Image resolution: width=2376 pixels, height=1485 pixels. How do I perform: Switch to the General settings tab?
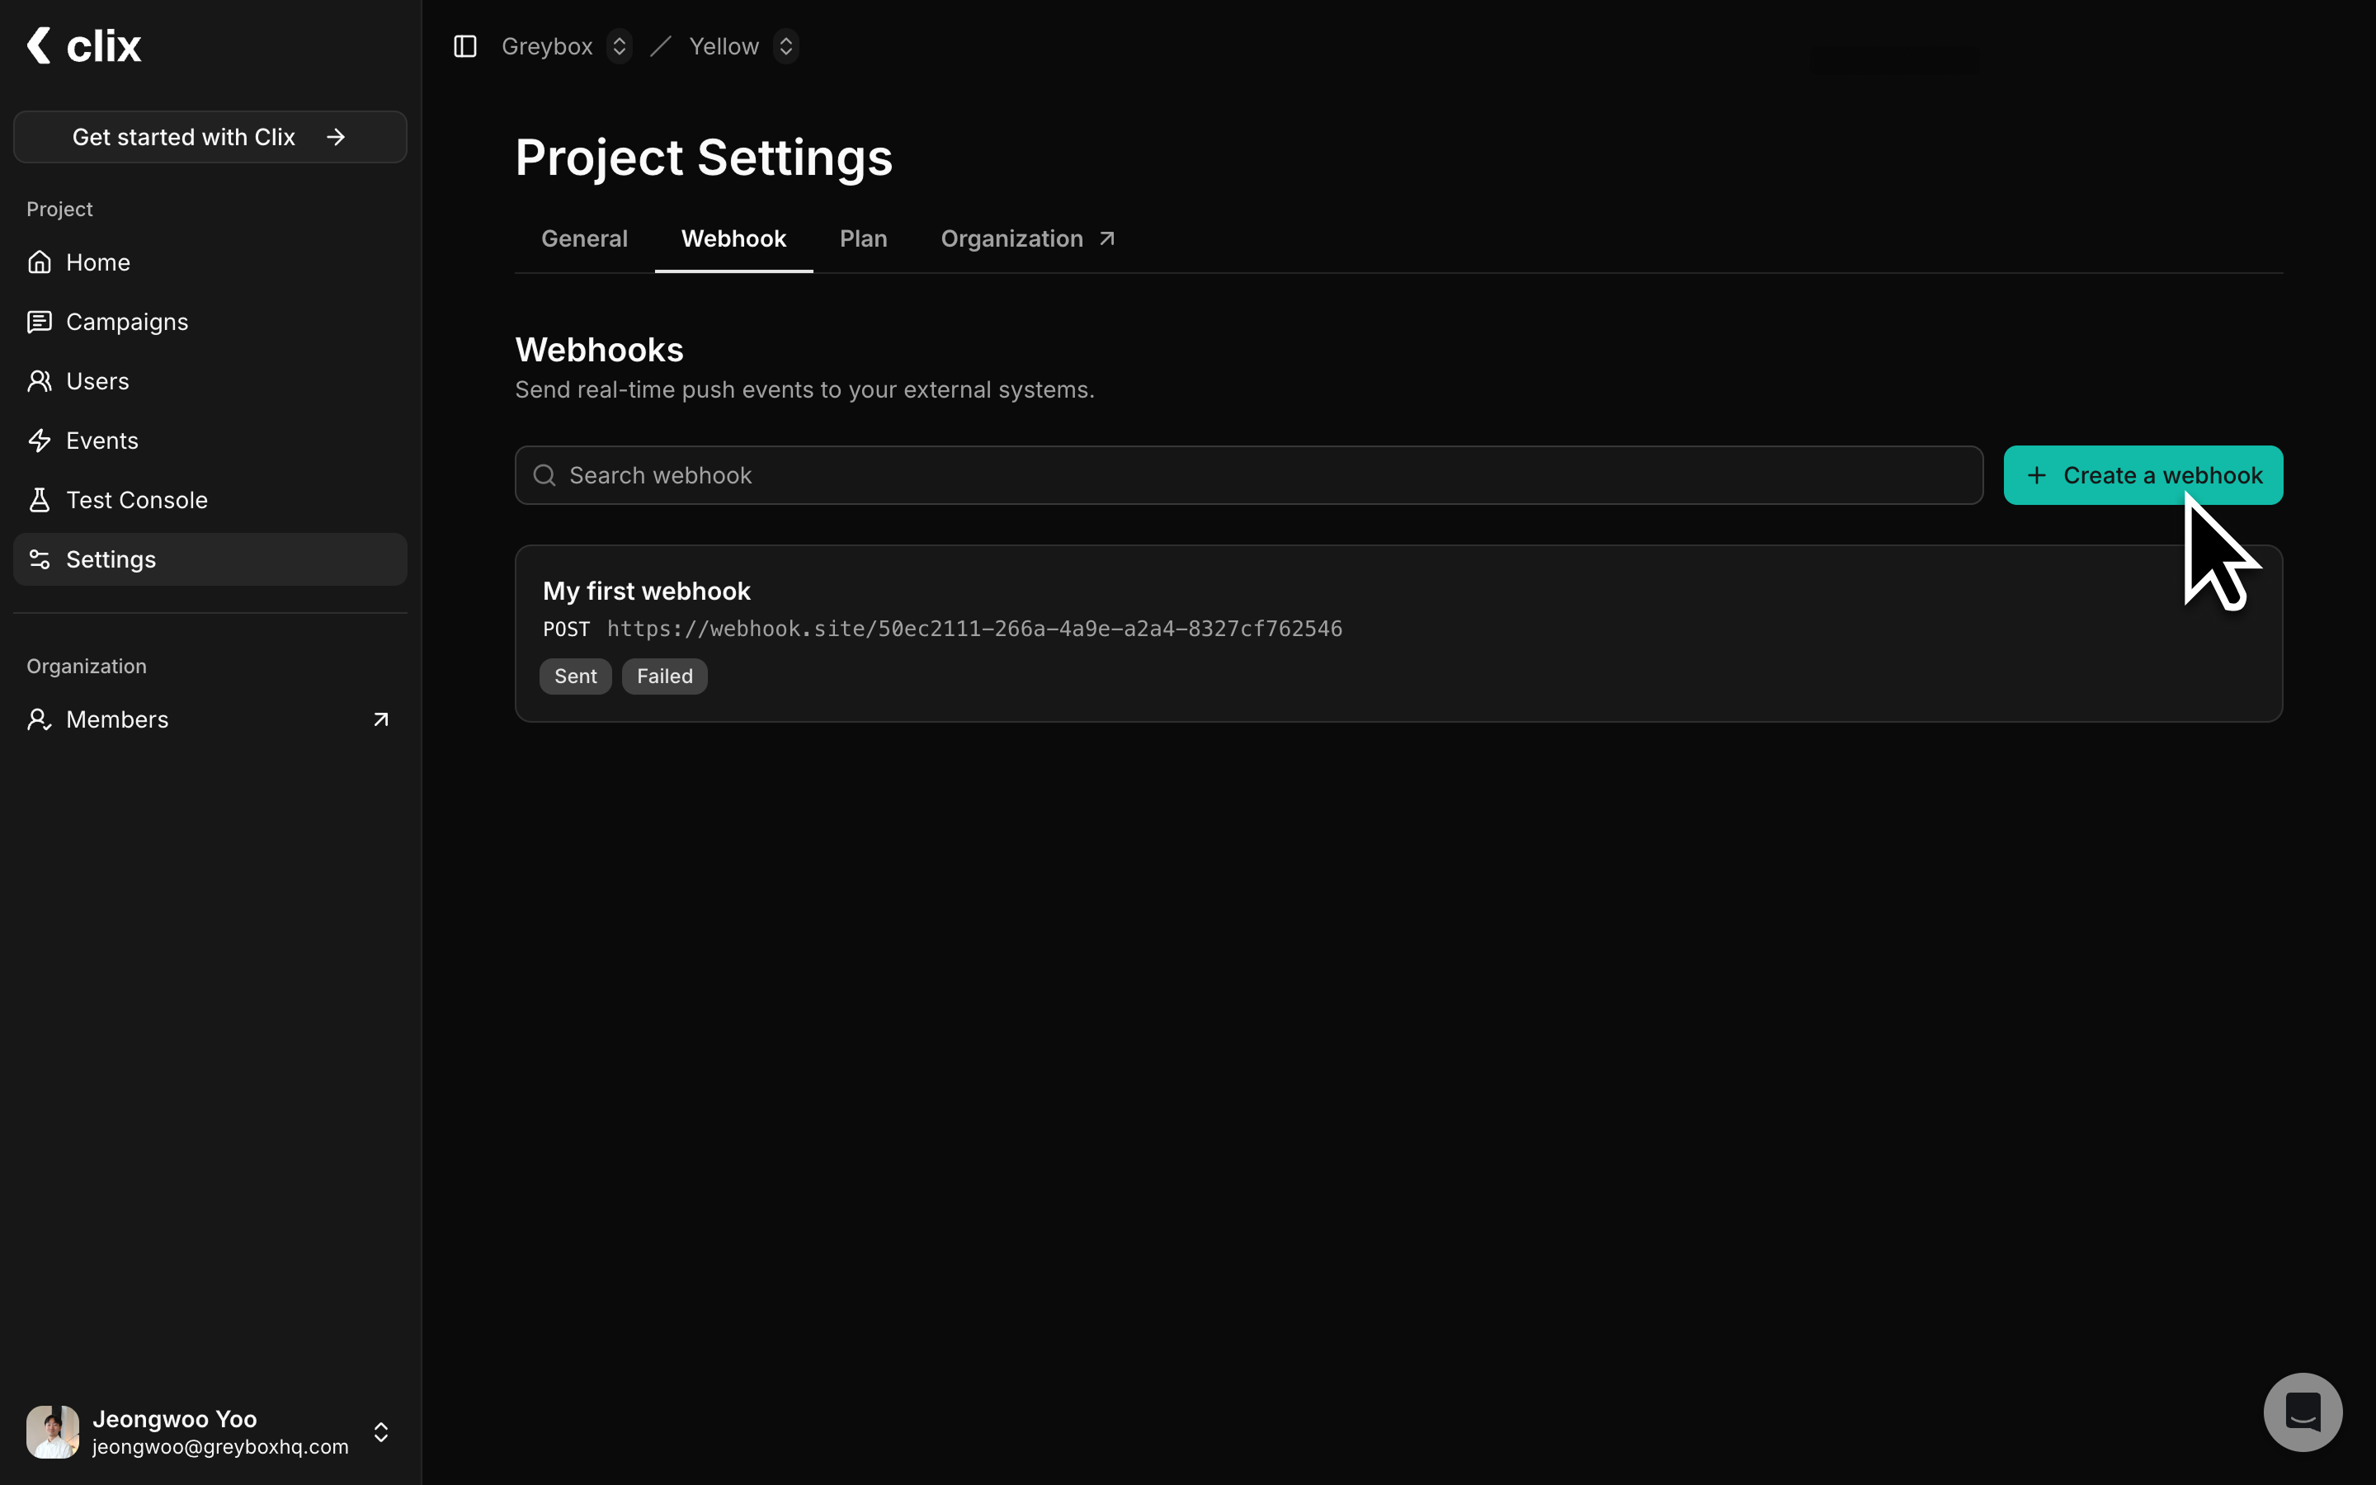(x=584, y=238)
